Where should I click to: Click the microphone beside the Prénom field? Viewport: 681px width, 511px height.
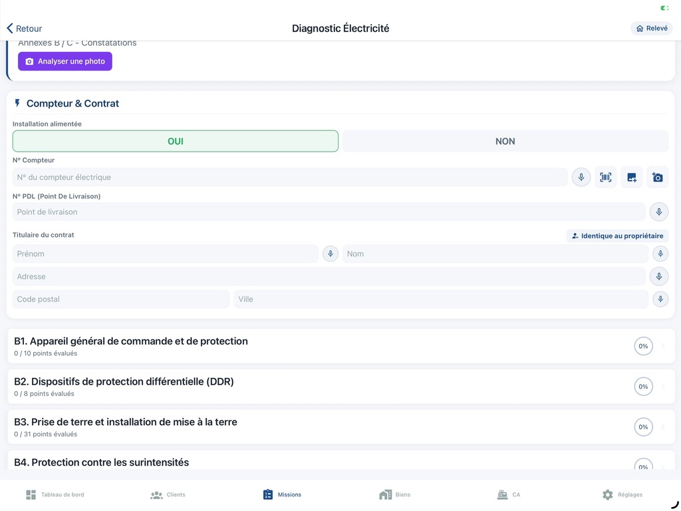tap(330, 254)
